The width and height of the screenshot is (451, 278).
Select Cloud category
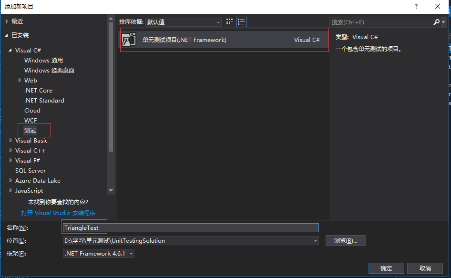pyautogui.click(x=32, y=111)
